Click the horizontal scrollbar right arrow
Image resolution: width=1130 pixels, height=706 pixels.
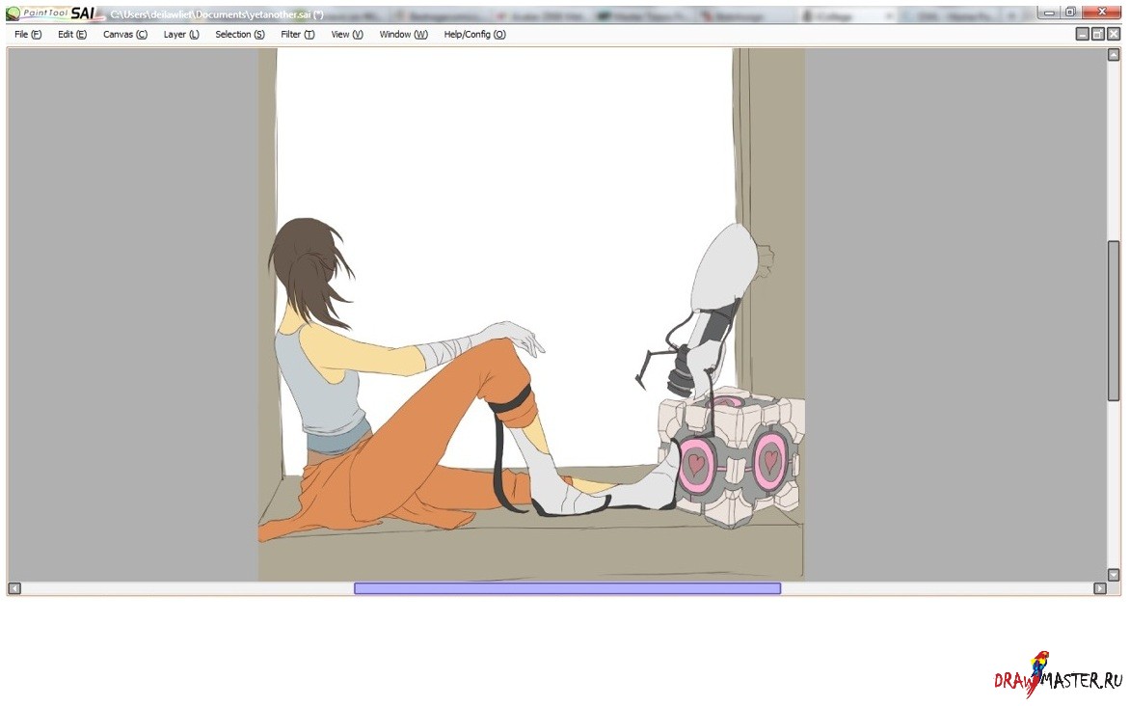coord(1100,588)
